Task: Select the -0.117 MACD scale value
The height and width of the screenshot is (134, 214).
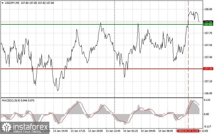Action: click(207, 127)
